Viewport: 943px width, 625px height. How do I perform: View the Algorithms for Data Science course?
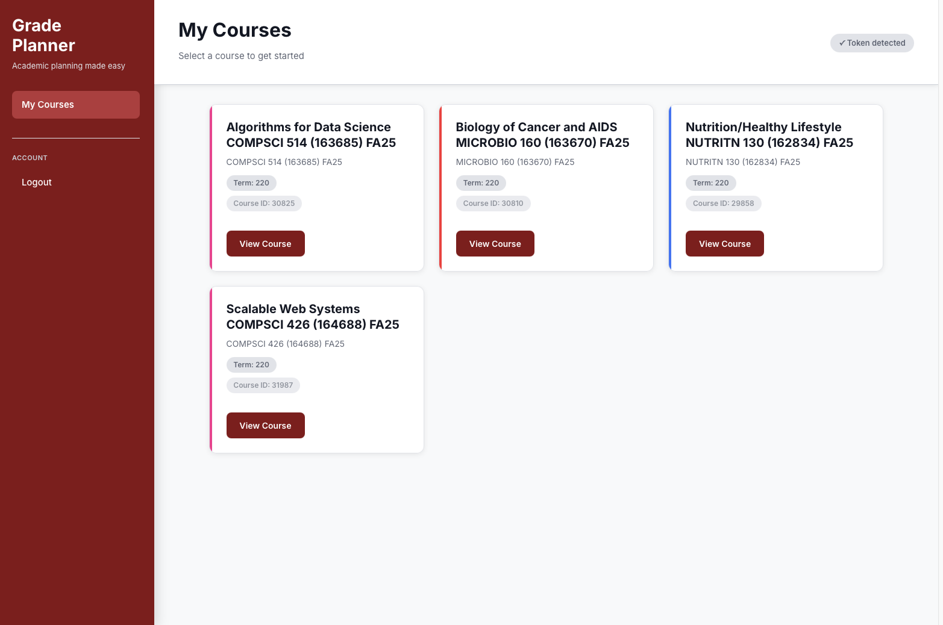tap(266, 244)
